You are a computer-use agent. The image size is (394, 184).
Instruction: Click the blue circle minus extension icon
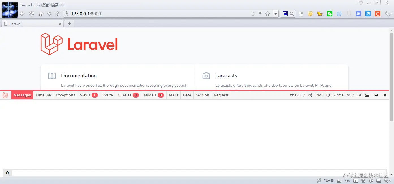[339, 14]
